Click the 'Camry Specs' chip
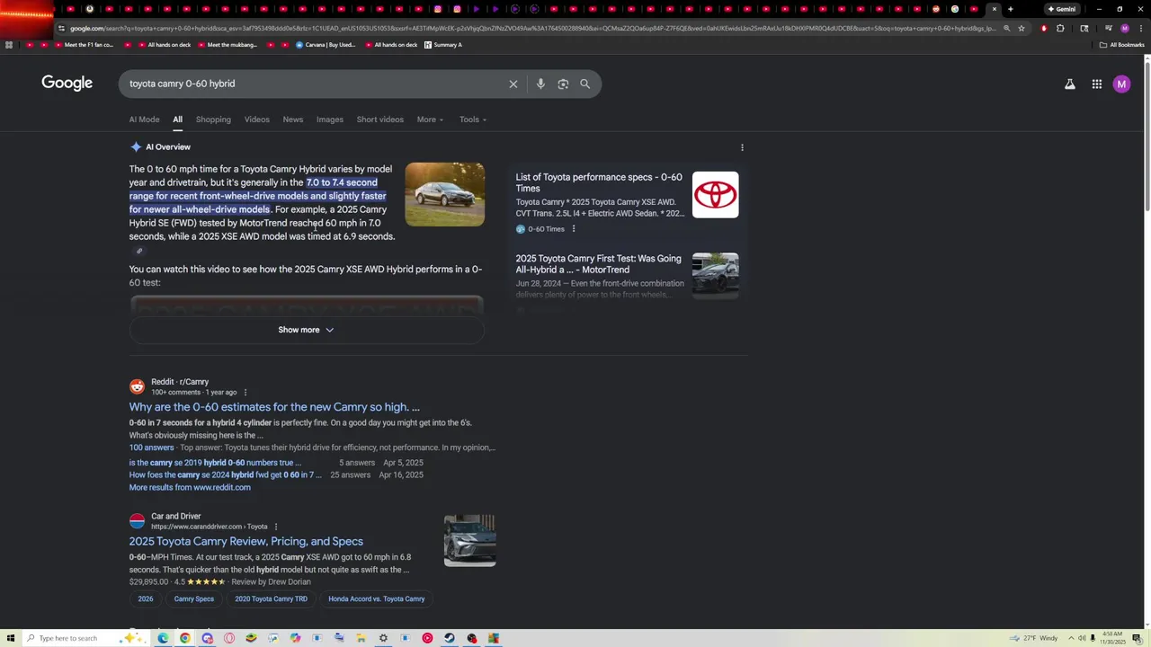Viewport: 1151px width, 647px height. click(x=194, y=599)
